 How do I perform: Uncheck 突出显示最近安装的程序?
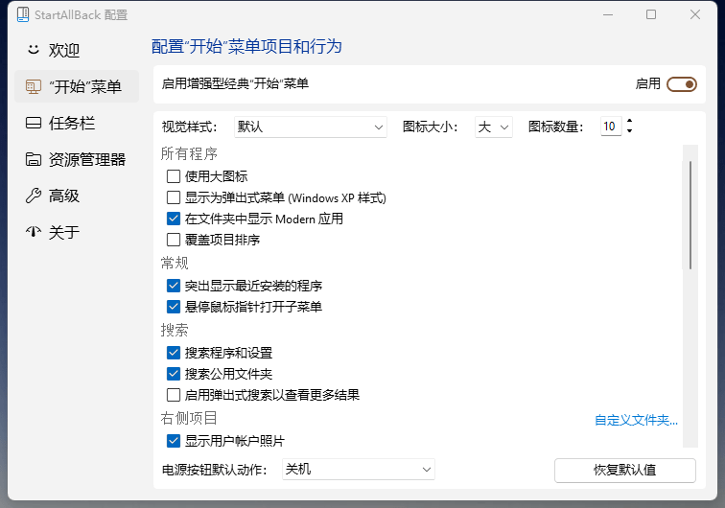174,286
